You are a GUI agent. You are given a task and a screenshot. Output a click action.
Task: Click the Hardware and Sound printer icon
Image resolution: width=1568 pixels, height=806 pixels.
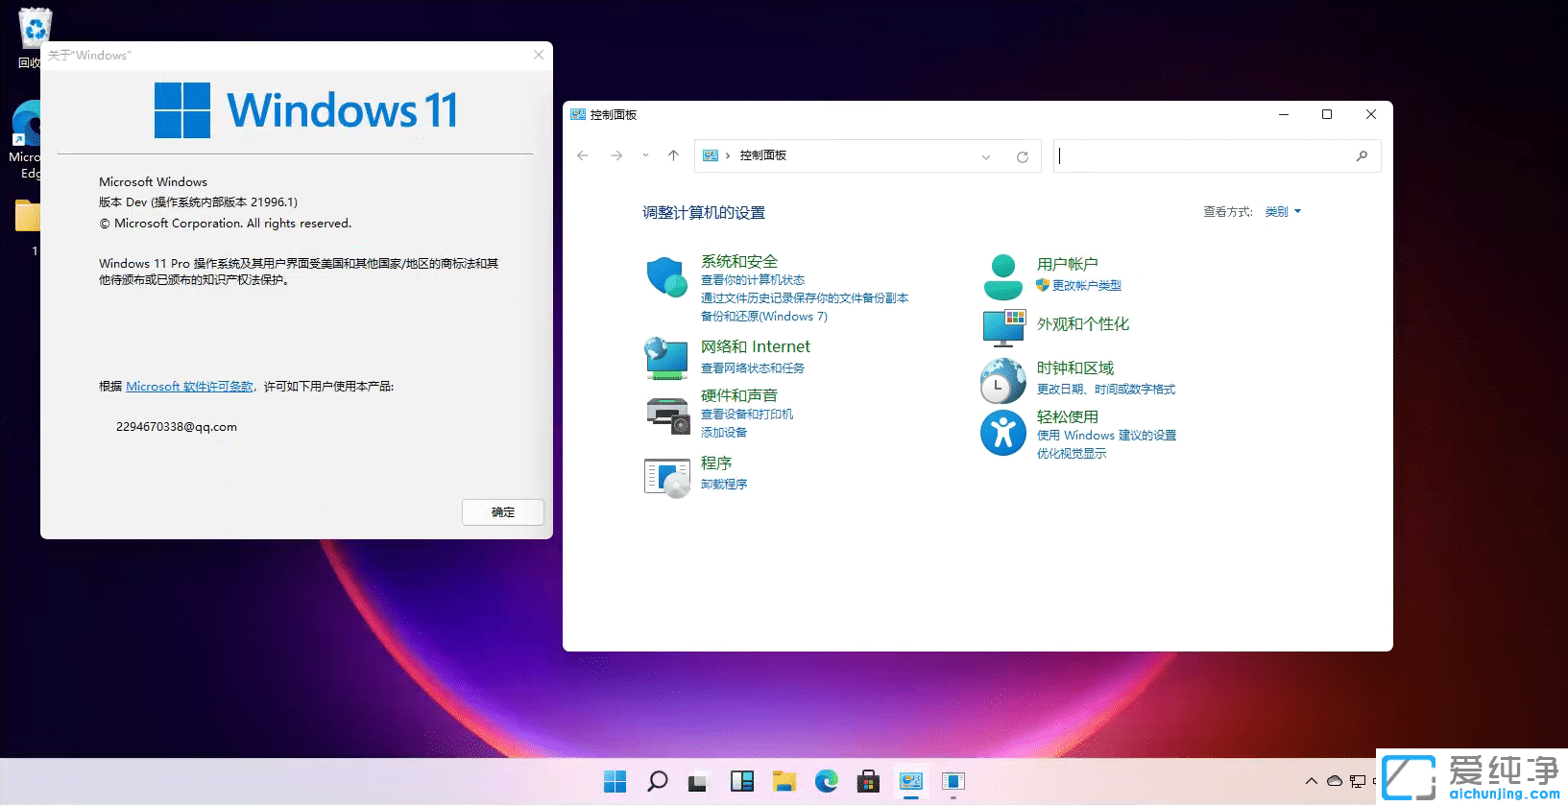pos(667,415)
